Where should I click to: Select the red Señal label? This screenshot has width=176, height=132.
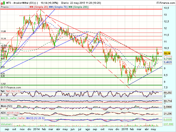(21, 118)
